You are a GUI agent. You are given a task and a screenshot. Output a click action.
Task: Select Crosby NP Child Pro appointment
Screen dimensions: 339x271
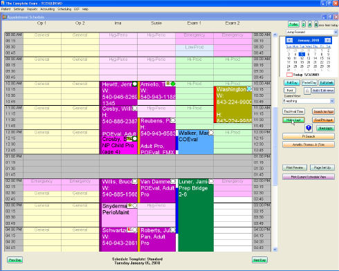[119, 145]
